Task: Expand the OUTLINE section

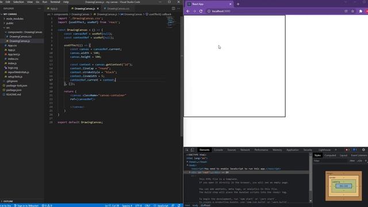Action: click(x=8, y=201)
